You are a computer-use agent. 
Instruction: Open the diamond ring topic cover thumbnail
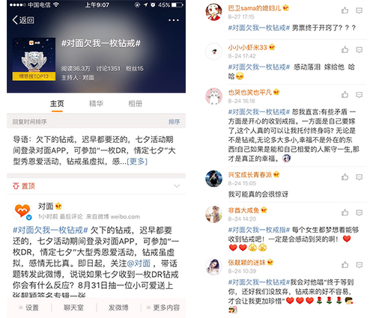click(34, 59)
